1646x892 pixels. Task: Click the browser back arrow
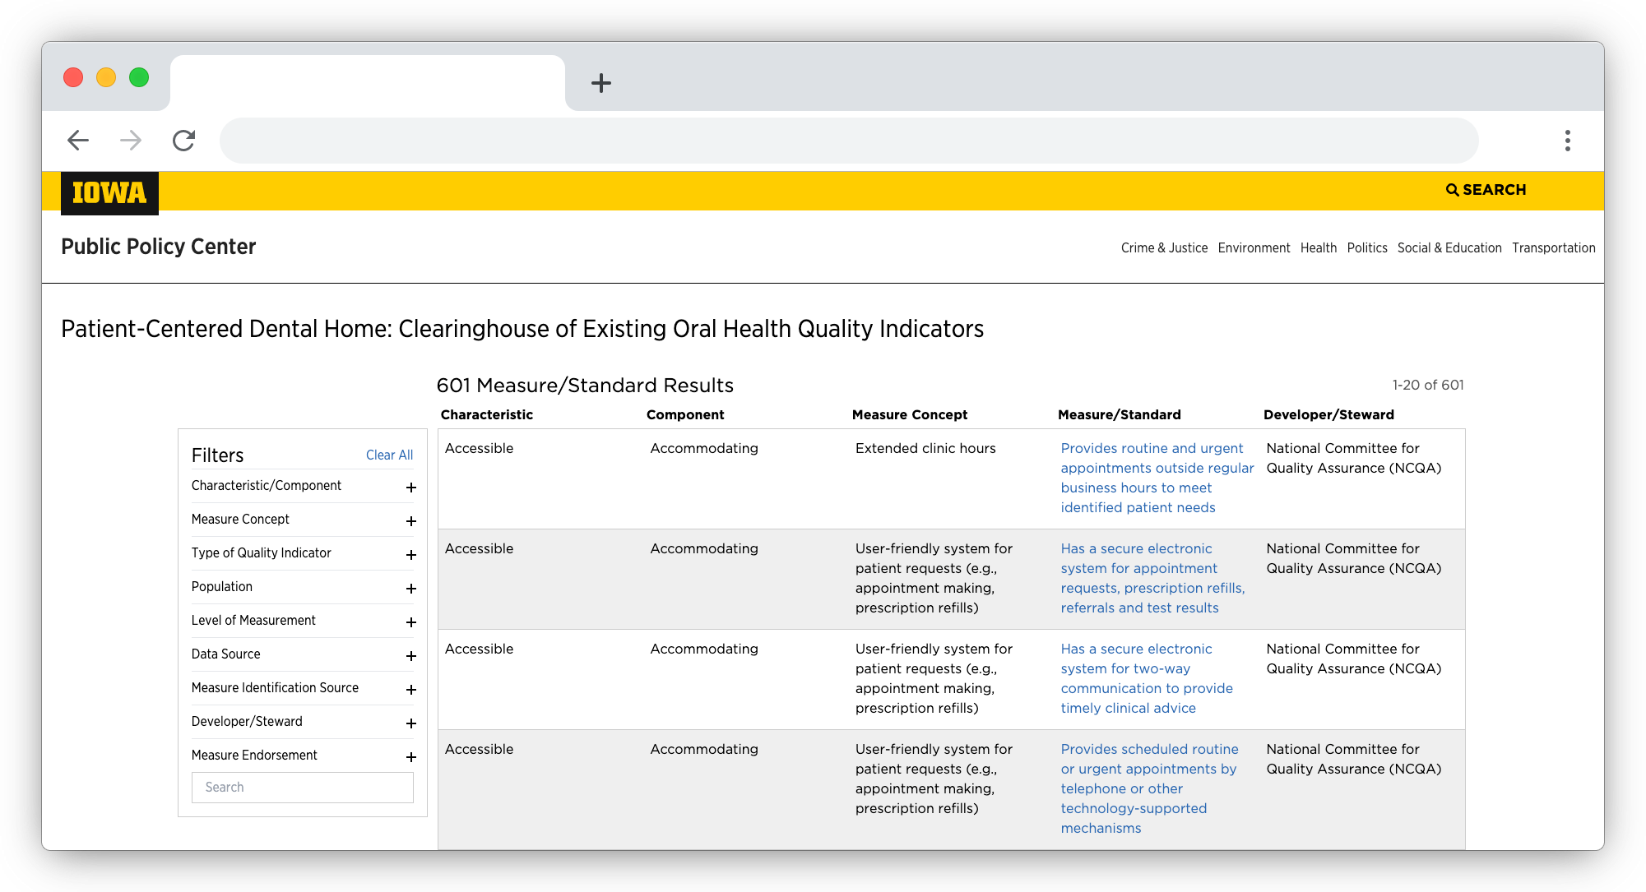pyautogui.click(x=78, y=141)
